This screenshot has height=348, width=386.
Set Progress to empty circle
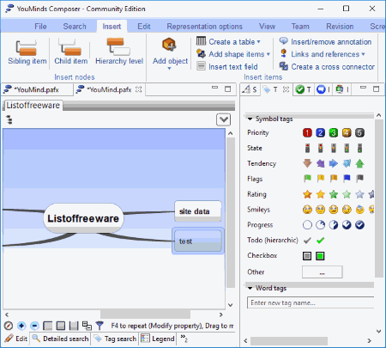307,225
